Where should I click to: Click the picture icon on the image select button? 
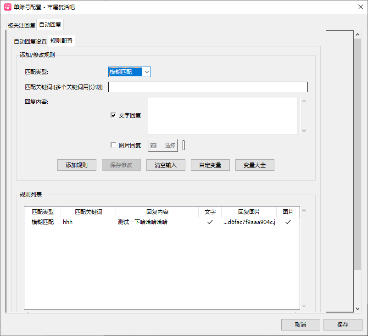(154, 146)
